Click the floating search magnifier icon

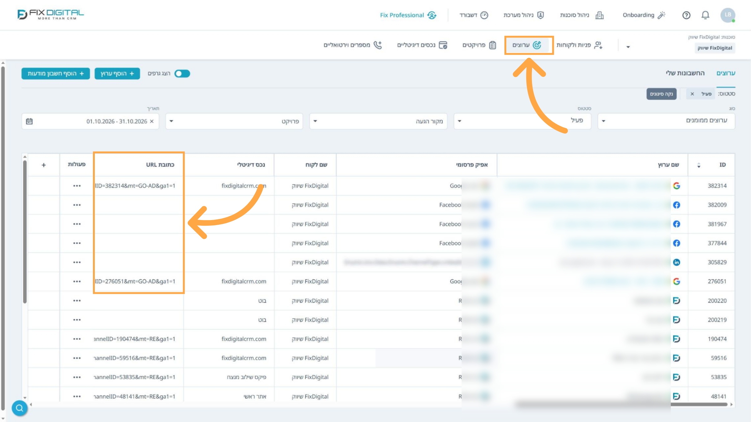[x=19, y=408]
